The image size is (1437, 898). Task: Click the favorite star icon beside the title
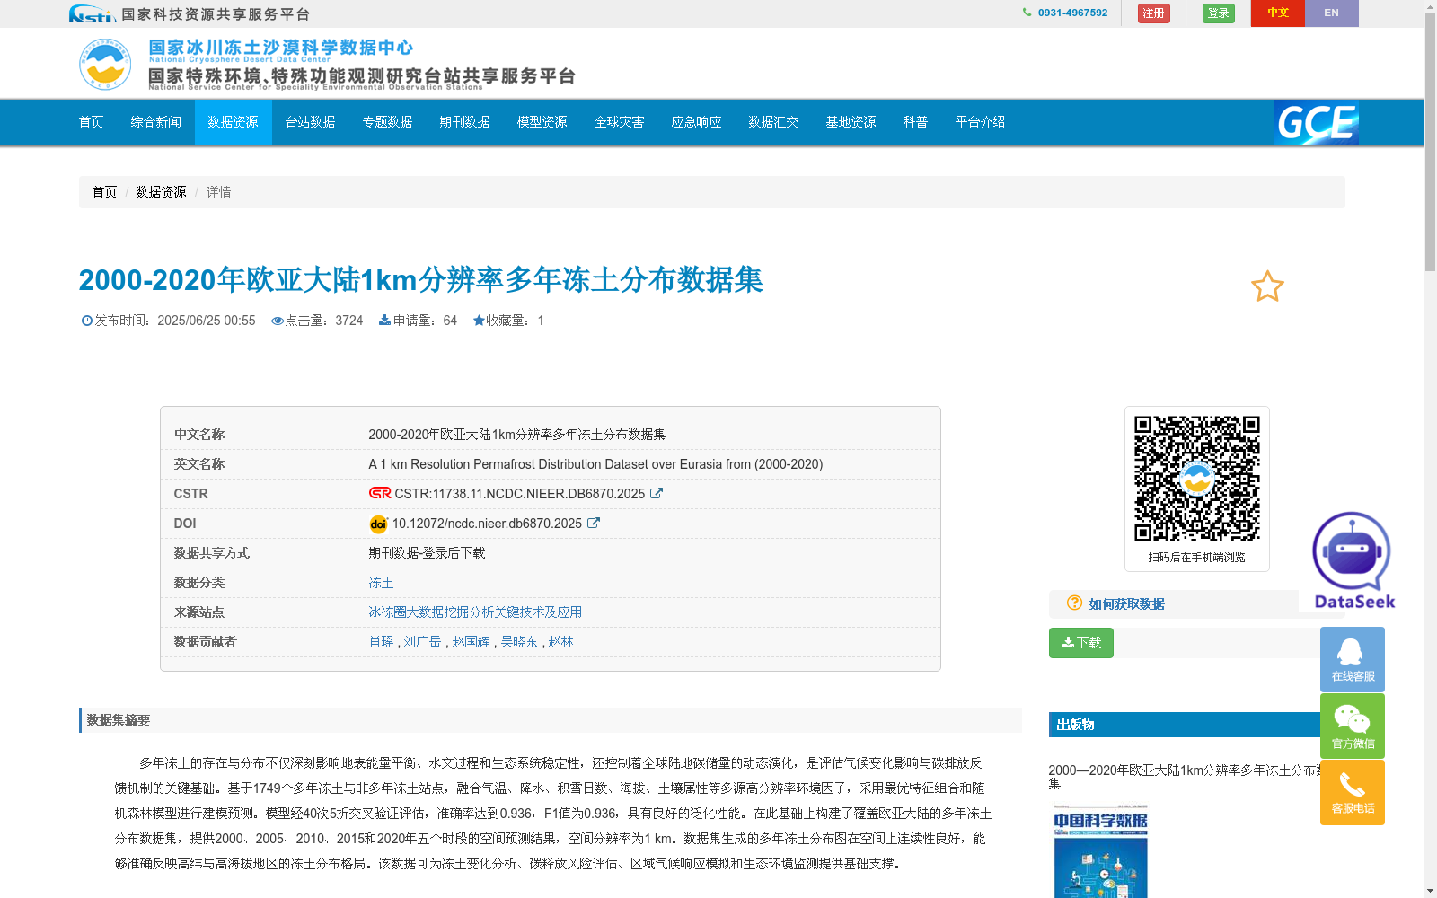coord(1267,286)
